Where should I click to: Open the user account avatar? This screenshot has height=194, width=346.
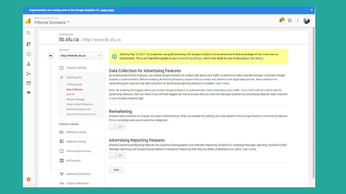306,21
